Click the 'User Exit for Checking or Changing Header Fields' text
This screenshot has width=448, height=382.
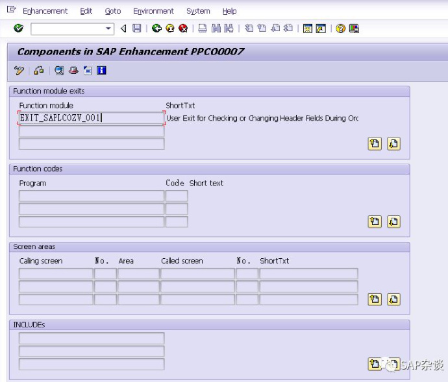tap(262, 118)
